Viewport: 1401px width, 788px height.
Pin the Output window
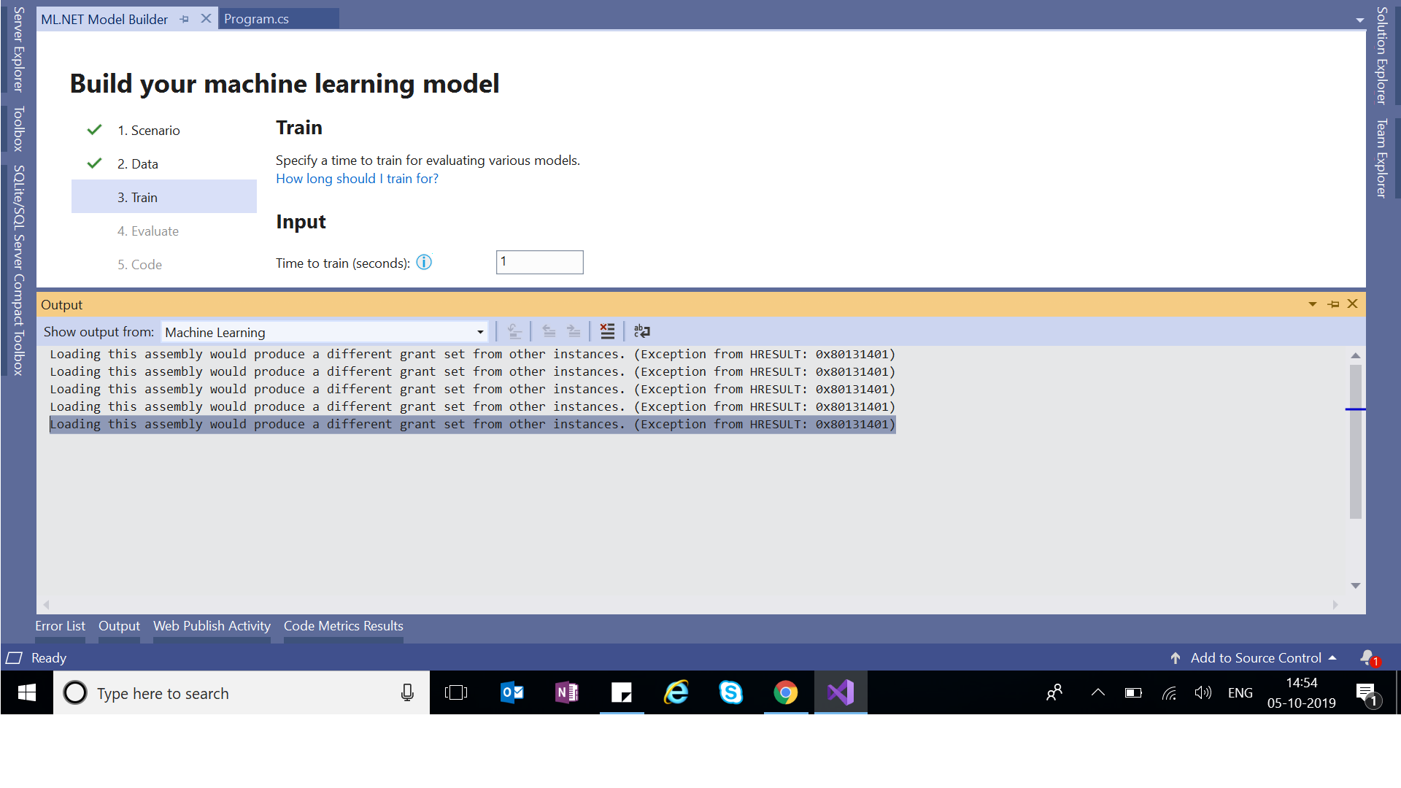point(1333,304)
